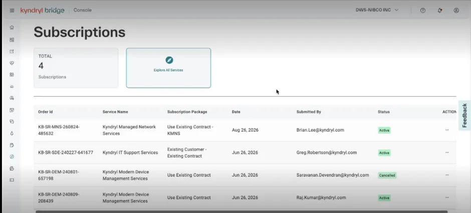Viewport: 471px width, 213px height.
Task: Click Brian.Lee@kyndryl.com email
Action: (x=320, y=130)
